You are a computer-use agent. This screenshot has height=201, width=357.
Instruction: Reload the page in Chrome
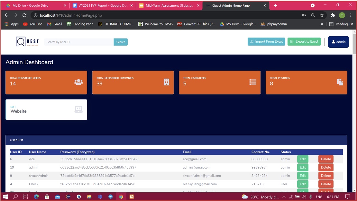tap(24, 15)
